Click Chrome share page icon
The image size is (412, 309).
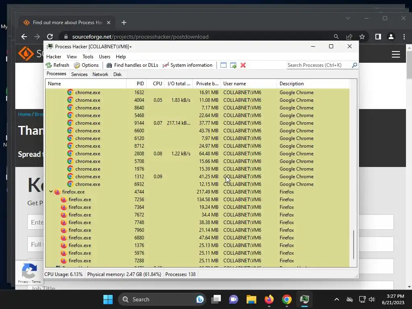[349, 37]
